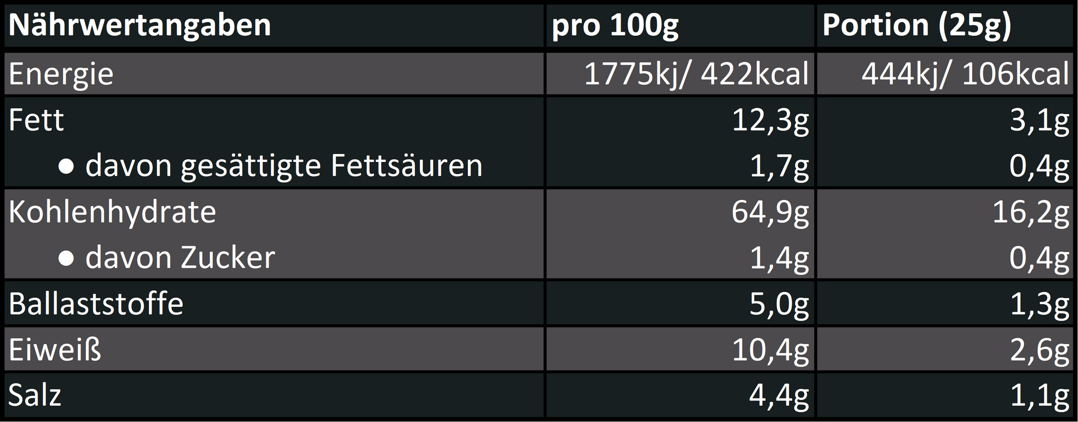This screenshot has width=1078, height=422.
Task: Select the 64,9g carbohydrate value
Action: coord(770,212)
